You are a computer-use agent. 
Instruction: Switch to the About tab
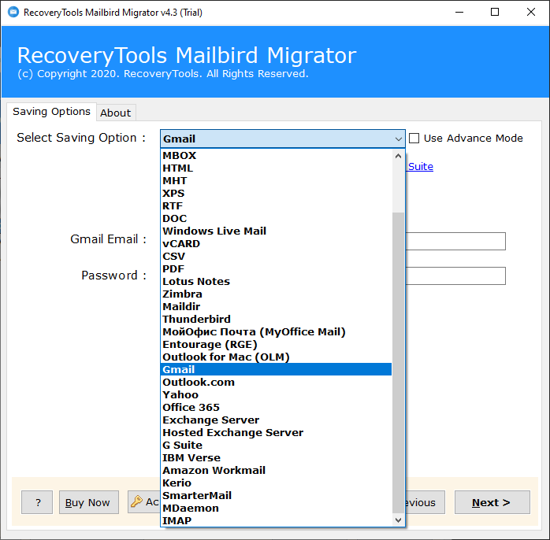point(115,113)
